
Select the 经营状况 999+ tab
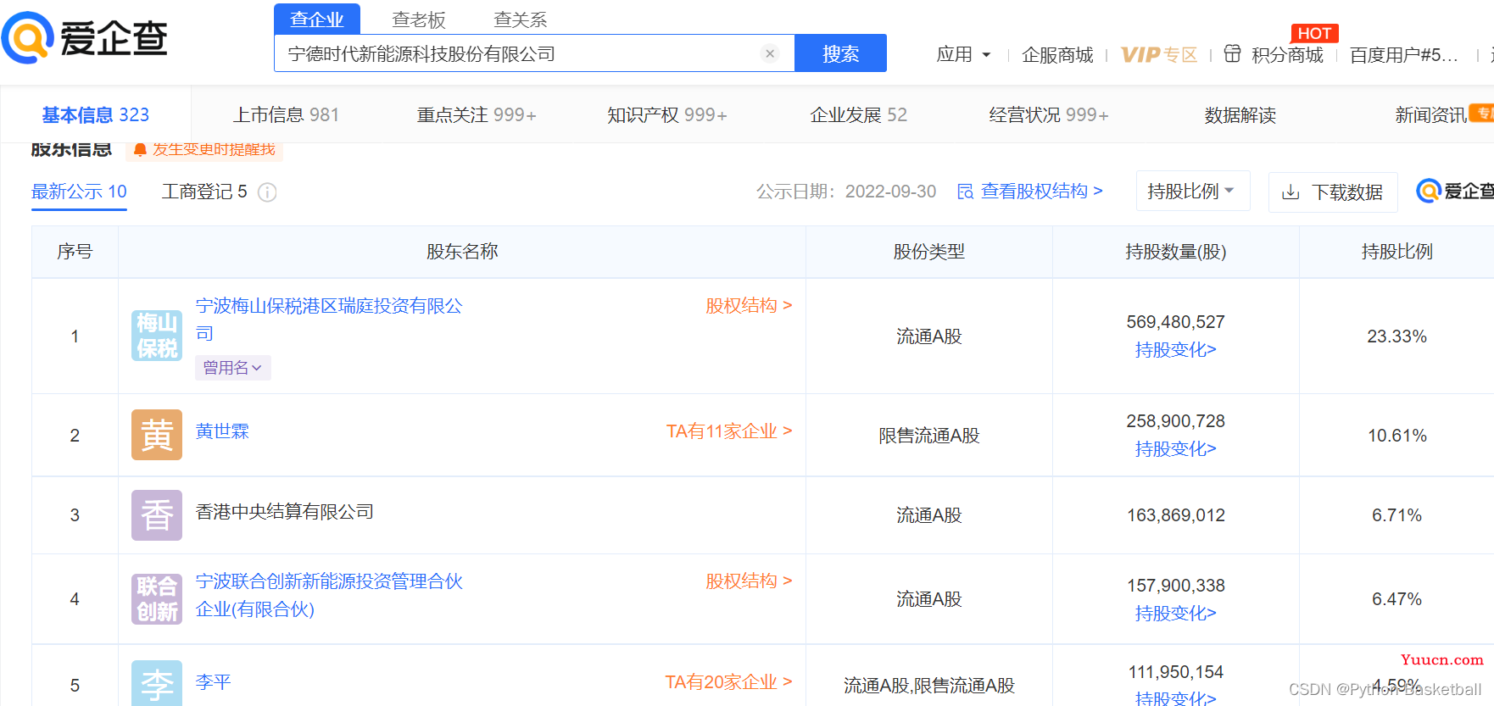[x=1049, y=114]
